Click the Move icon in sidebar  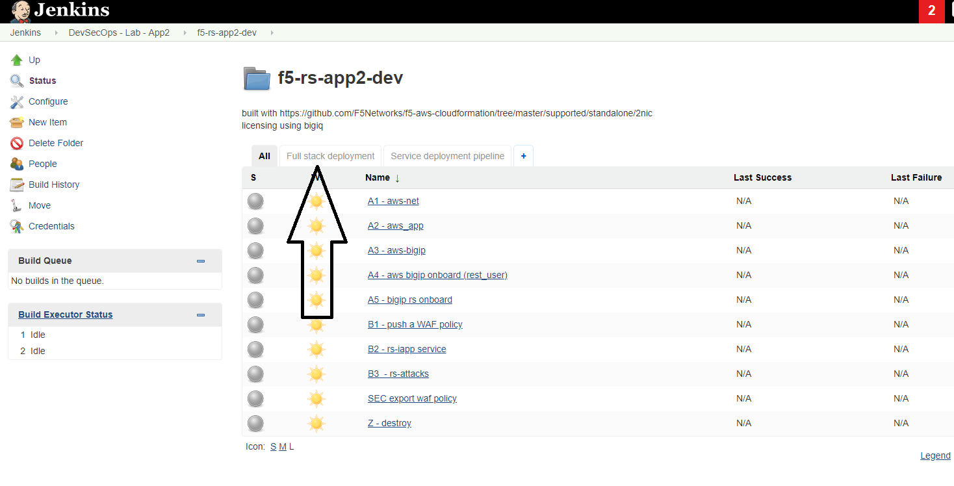point(17,205)
